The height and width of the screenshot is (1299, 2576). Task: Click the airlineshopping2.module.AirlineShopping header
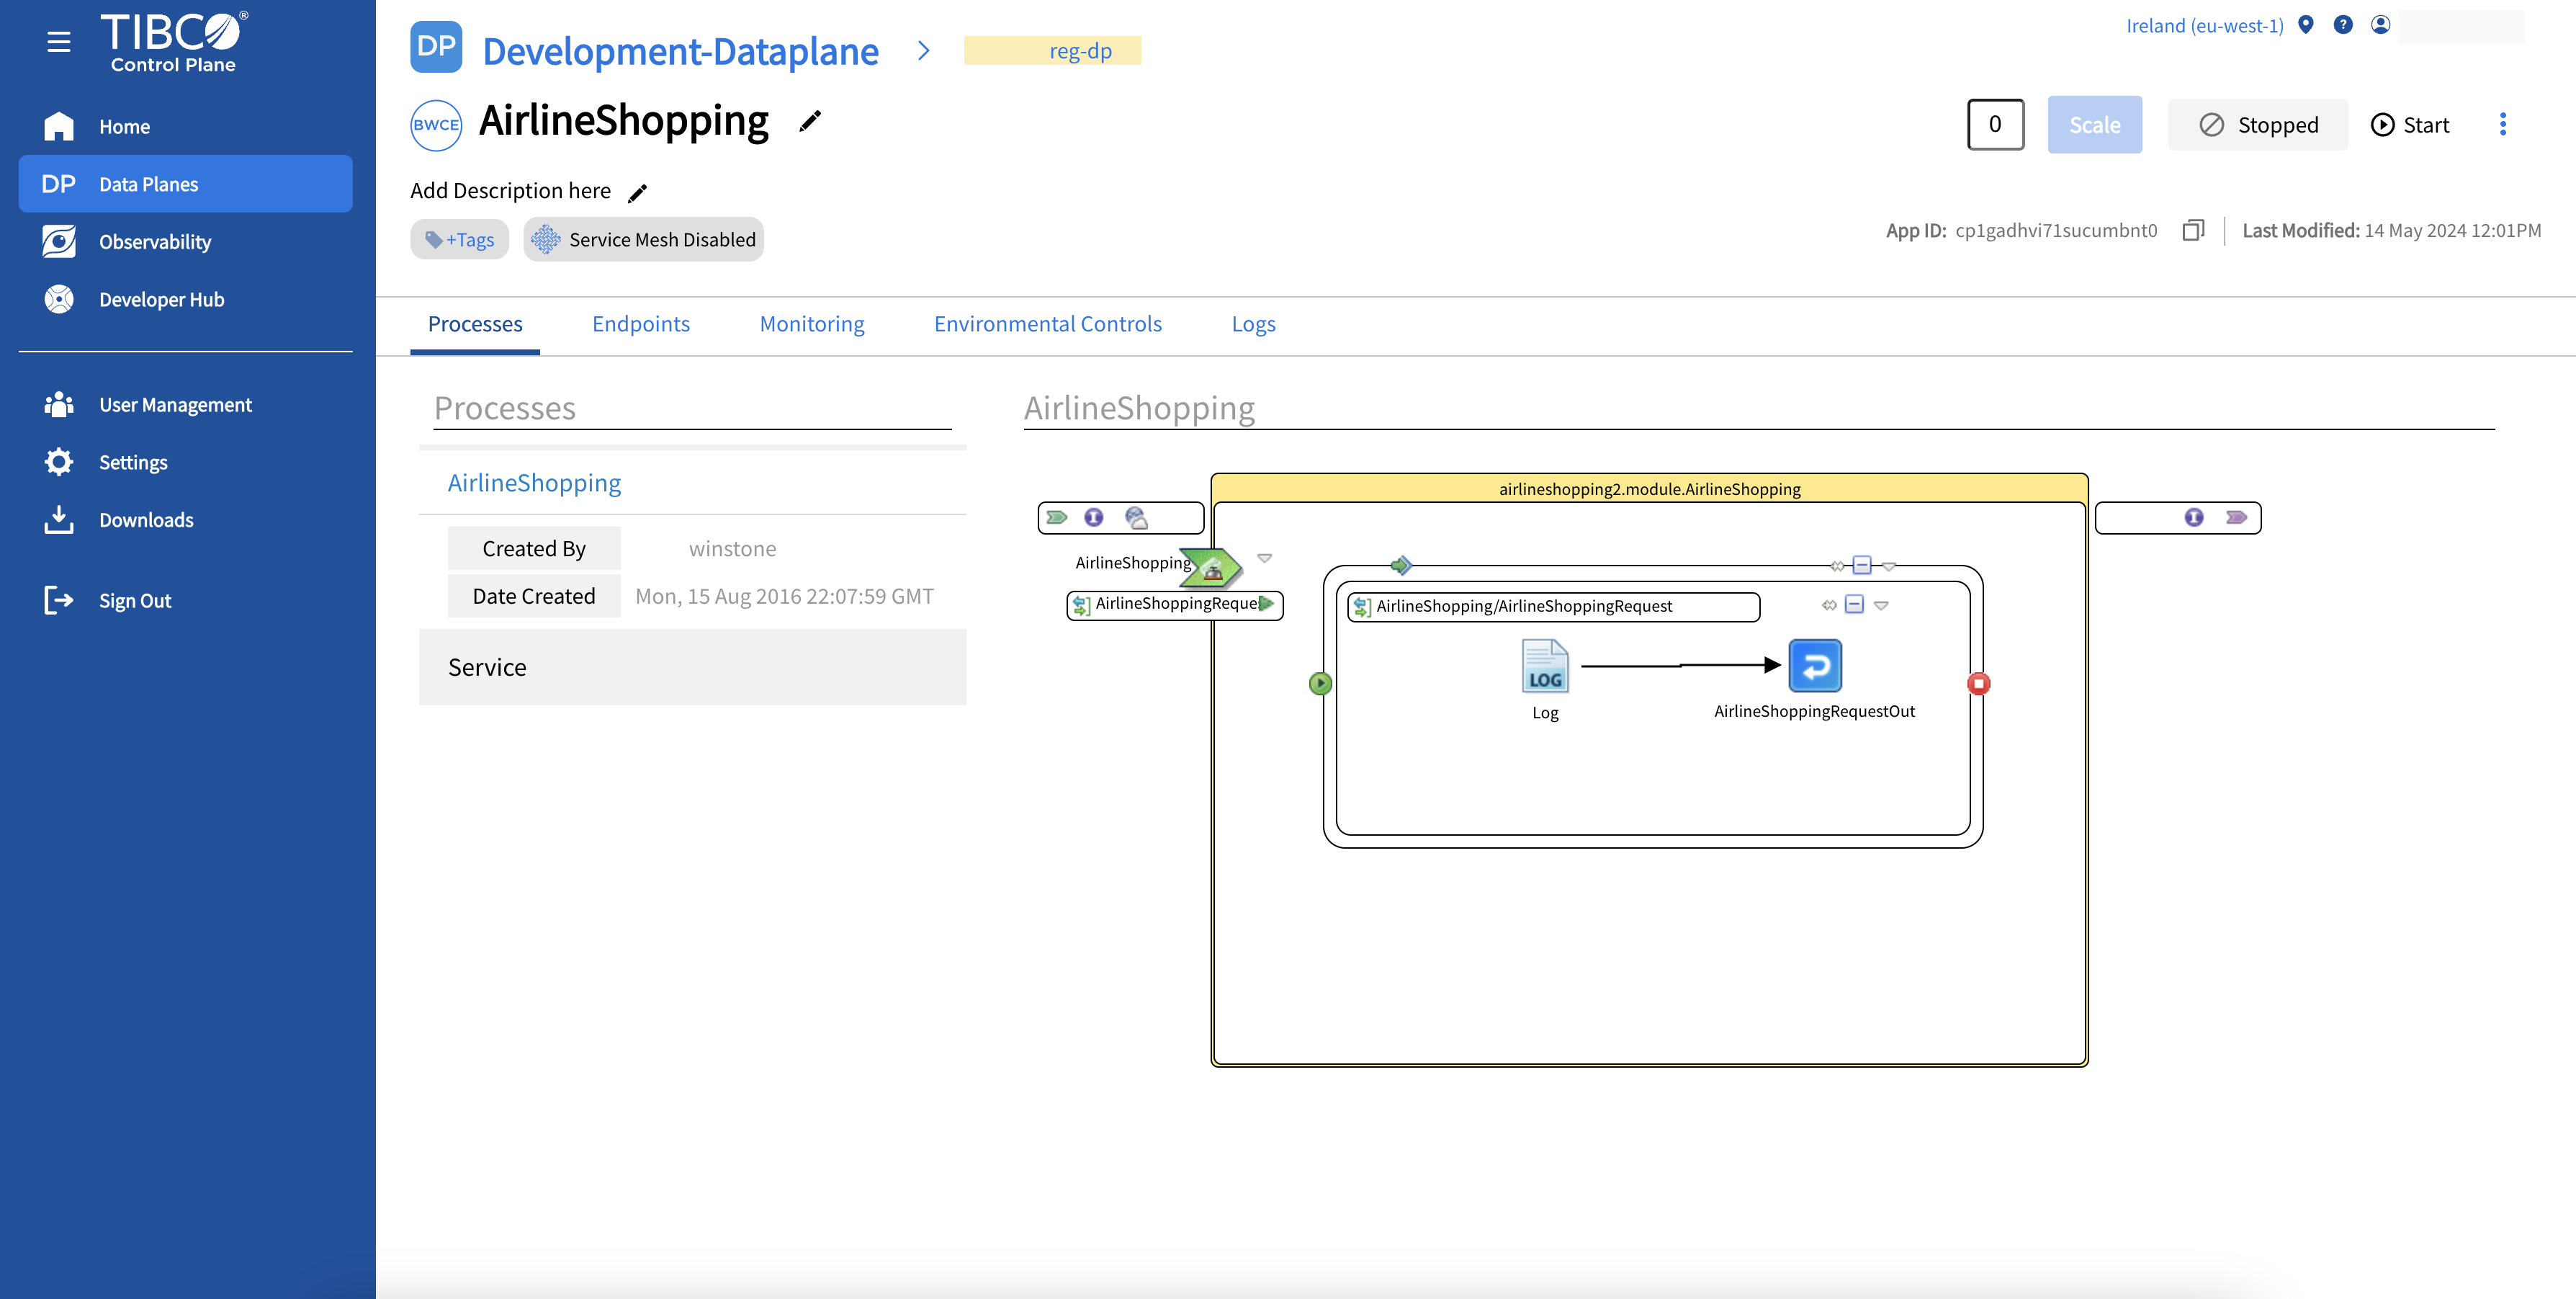[1649, 488]
